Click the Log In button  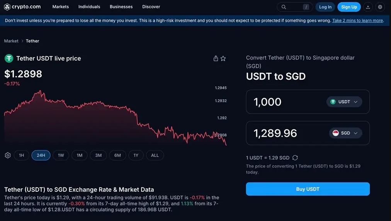point(325,7)
